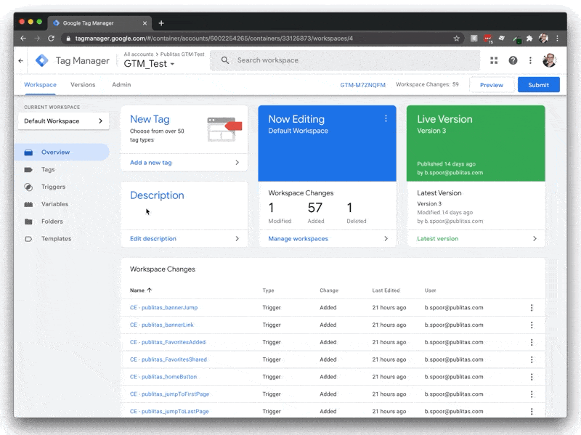The image size is (581, 435).
Task: Open the Templates section
Action: click(x=57, y=239)
